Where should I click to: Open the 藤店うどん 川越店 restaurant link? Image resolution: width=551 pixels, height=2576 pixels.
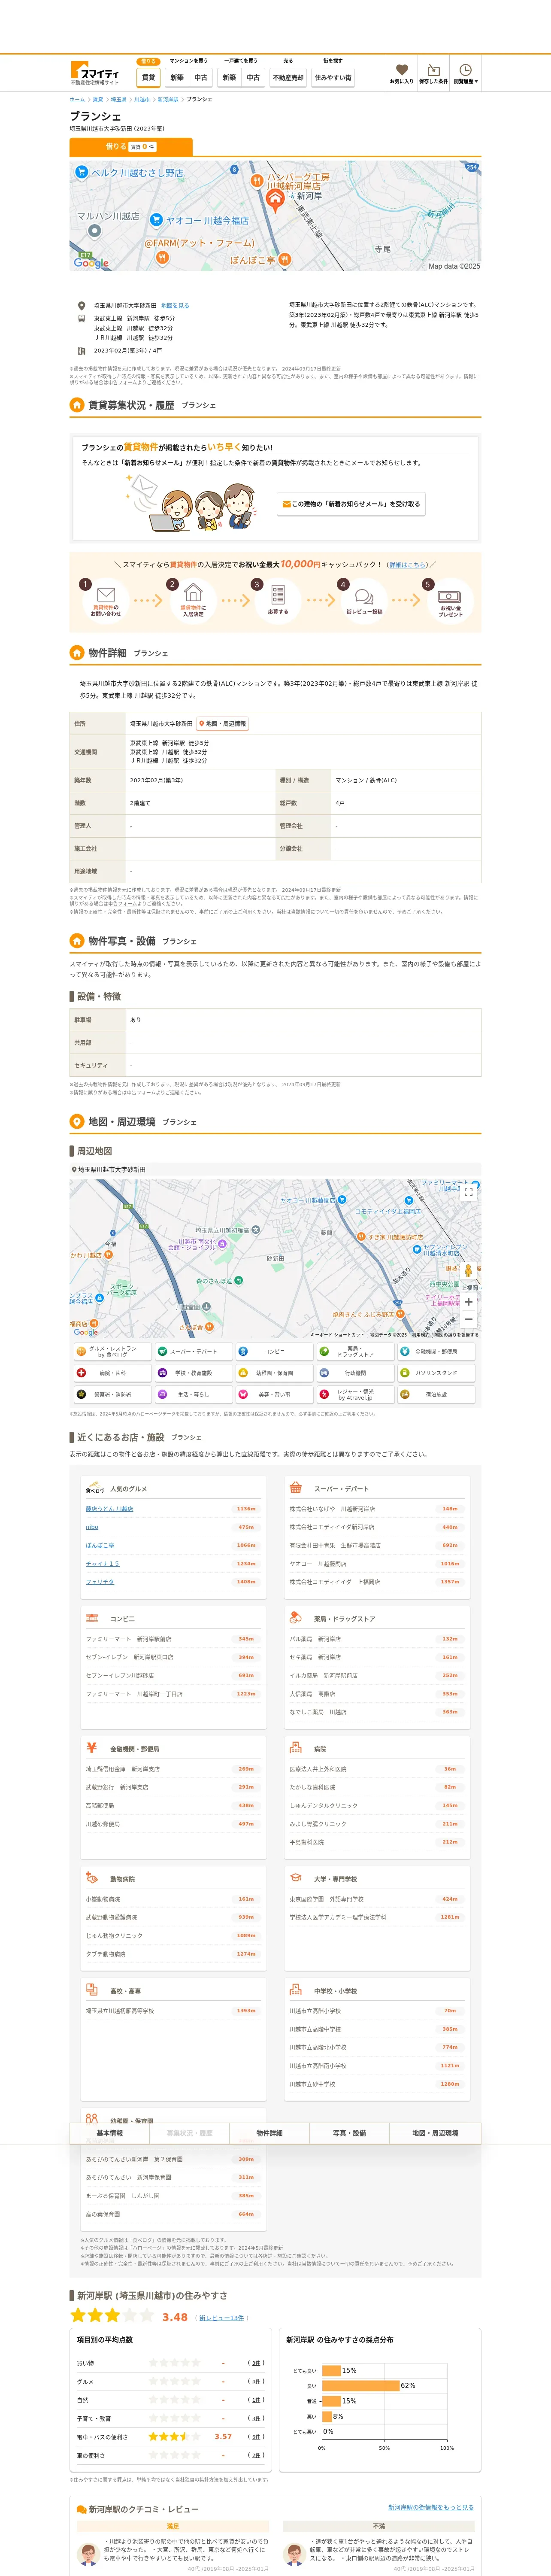[109, 1509]
